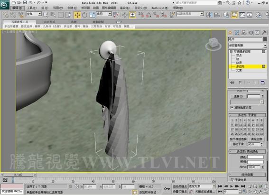The height and width of the screenshot is (195, 269).
Task: Toggle the smooth result checkbox
Action: (232, 180)
